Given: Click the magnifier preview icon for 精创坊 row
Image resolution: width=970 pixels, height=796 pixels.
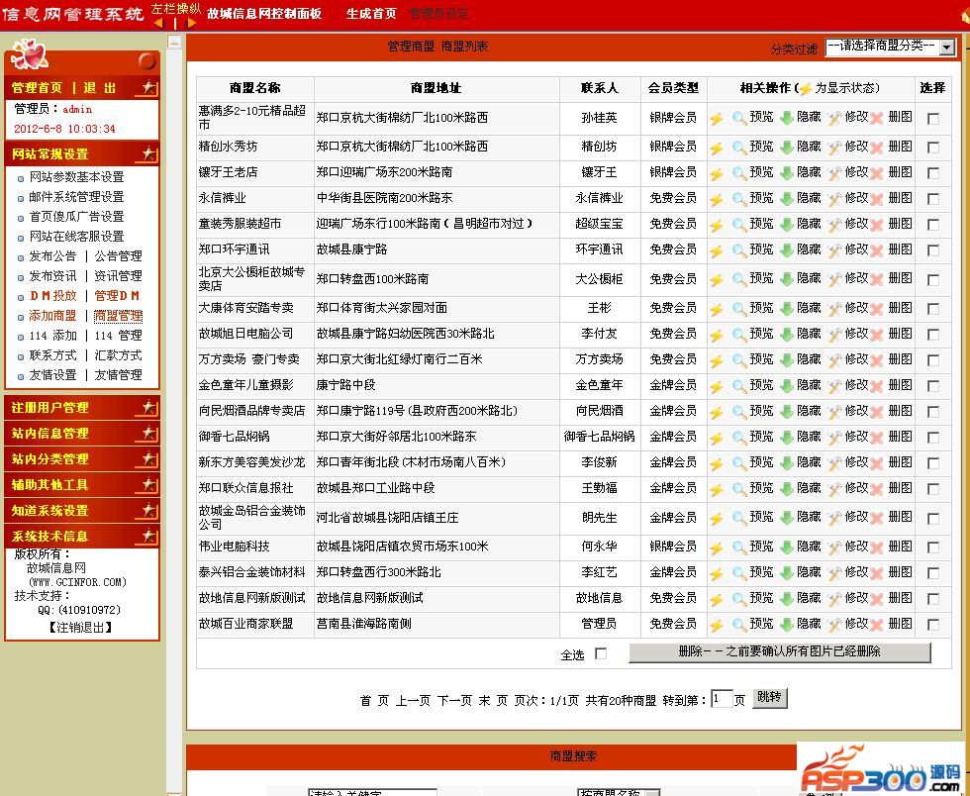Looking at the screenshot, I should [x=739, y=147].
